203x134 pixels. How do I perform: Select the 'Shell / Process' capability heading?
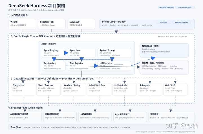[x=45, y=85]
